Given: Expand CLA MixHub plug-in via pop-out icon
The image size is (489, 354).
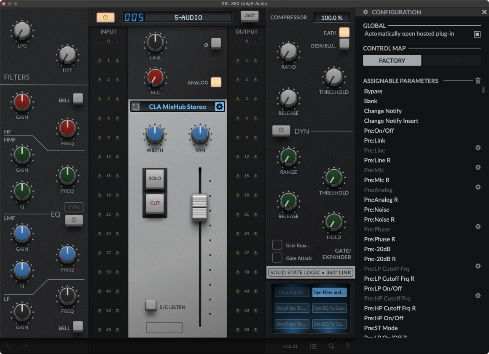Looking at the screenshot, I should point(136,107).
